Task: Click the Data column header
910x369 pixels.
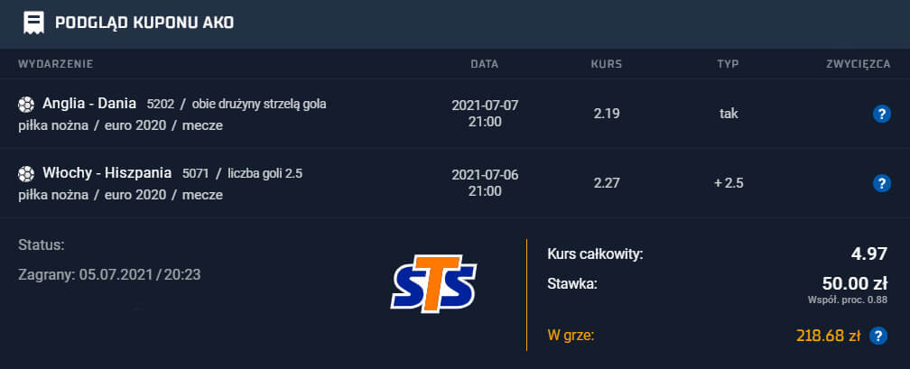Action: click(x=485, y=64)
